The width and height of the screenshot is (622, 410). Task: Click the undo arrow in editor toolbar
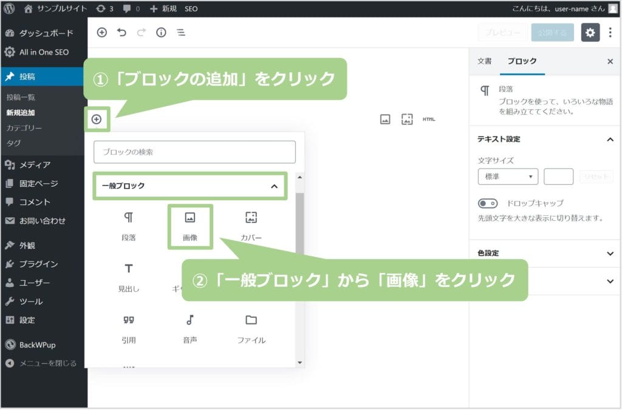tap(121, 33)
